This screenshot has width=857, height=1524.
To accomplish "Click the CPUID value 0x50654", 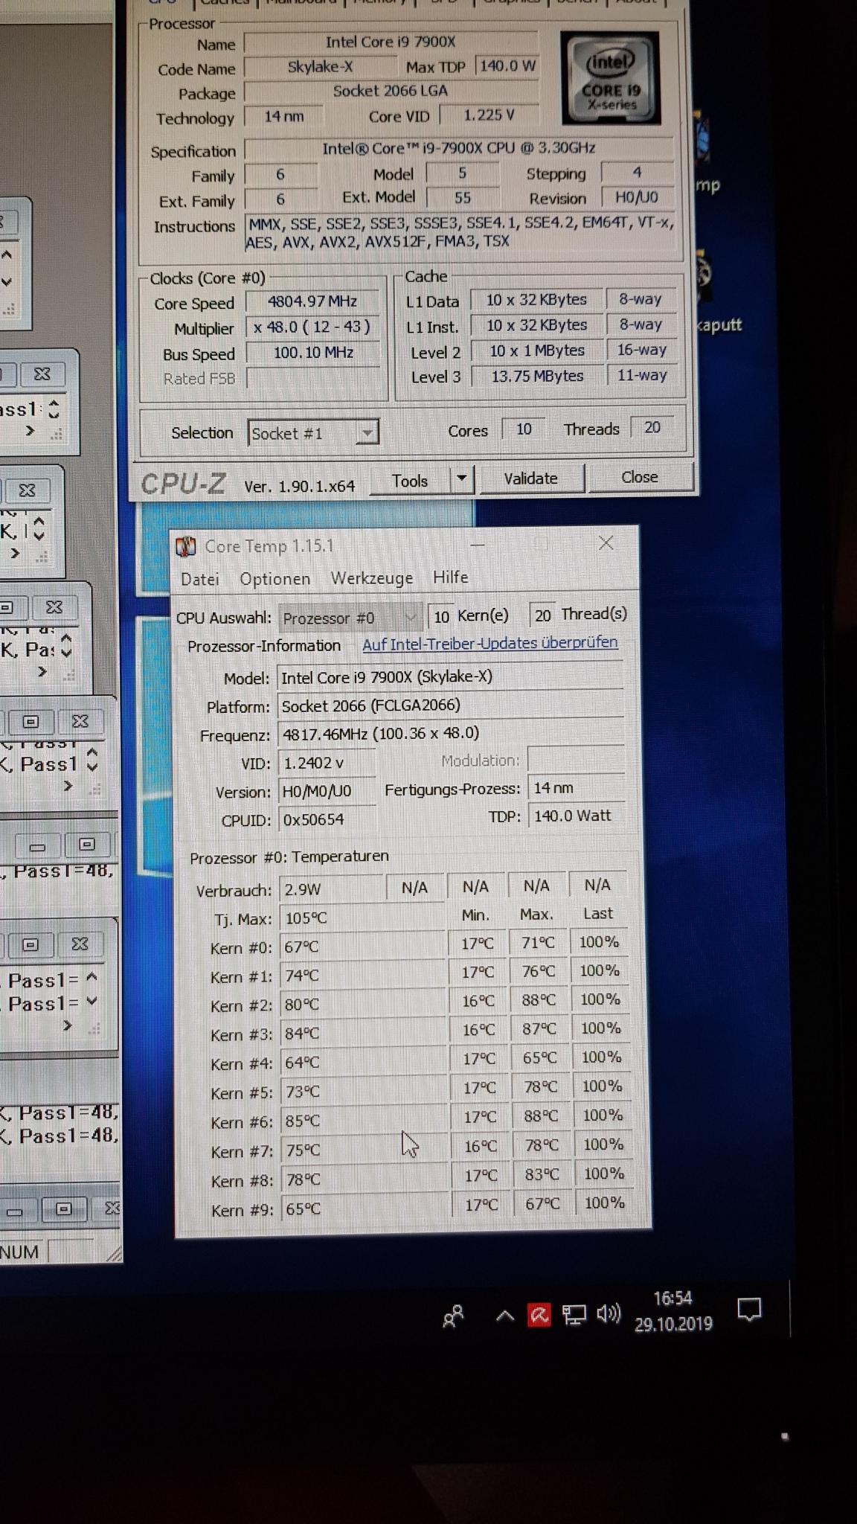I will (x=327, y=819).
